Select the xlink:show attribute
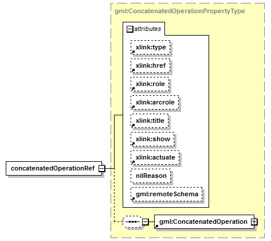The image size is (271, 241). coord(152,139)
